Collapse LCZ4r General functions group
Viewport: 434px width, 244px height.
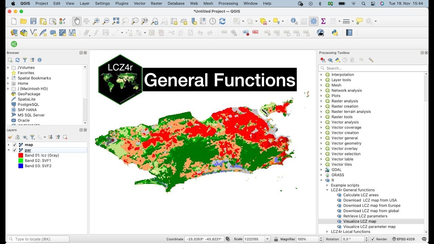pyautogui.click(x=327, y=190)
